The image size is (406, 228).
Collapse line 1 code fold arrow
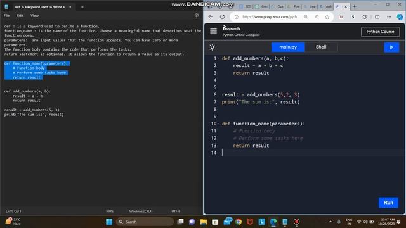(219, 58)
